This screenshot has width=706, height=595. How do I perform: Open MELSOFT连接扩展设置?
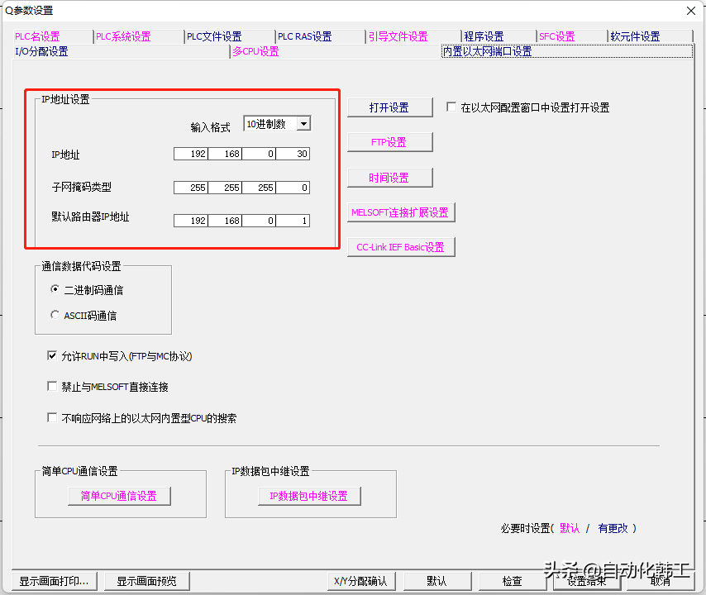401,212
